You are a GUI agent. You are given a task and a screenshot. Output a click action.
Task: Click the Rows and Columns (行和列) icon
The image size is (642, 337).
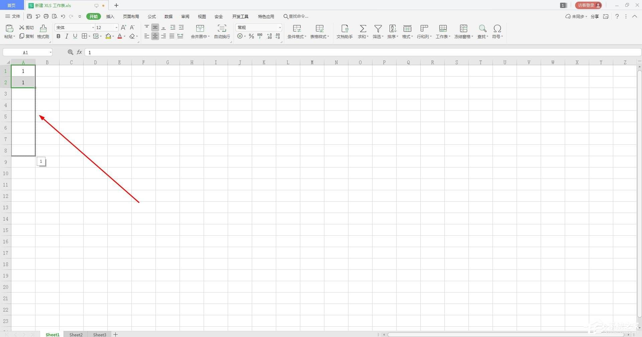(x=424, y=29)
